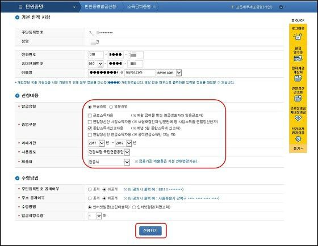Expand the circled chevron in top bar
The height and width of the screenshot is (246, 318).
pyautogui.click(x=281, y=7)
